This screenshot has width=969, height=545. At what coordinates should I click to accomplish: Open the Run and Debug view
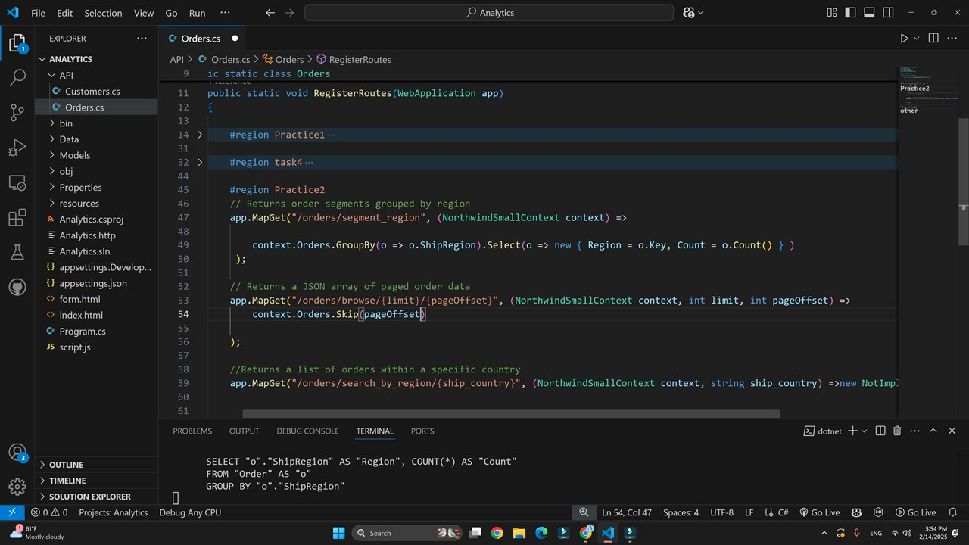(17, 148)
